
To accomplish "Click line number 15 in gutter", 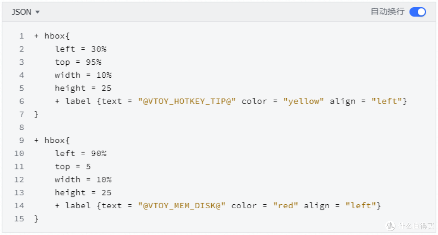I will tap(19, 219).
